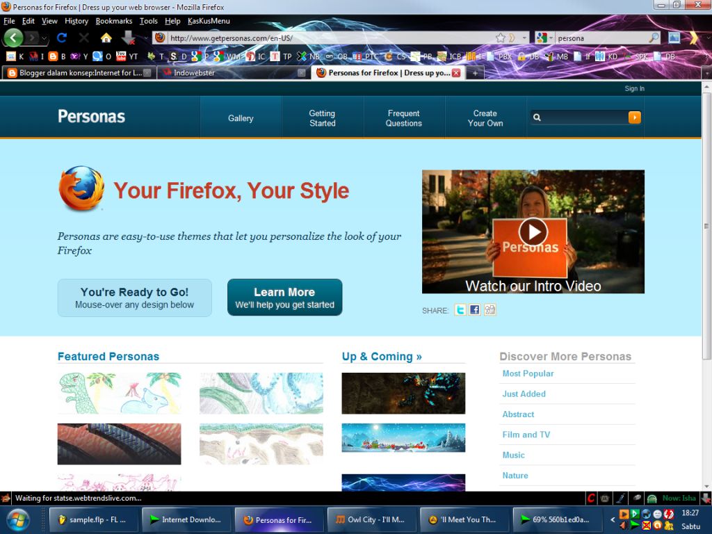Image resolution: width=712 pixels, height=534 pixels.
Task: Switch to the Blogger dalam konsep tab
Action: [x=79, y=72]
